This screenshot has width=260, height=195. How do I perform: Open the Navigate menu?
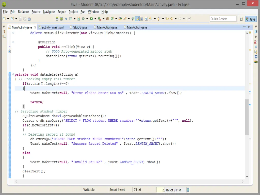tap(49, 12)
